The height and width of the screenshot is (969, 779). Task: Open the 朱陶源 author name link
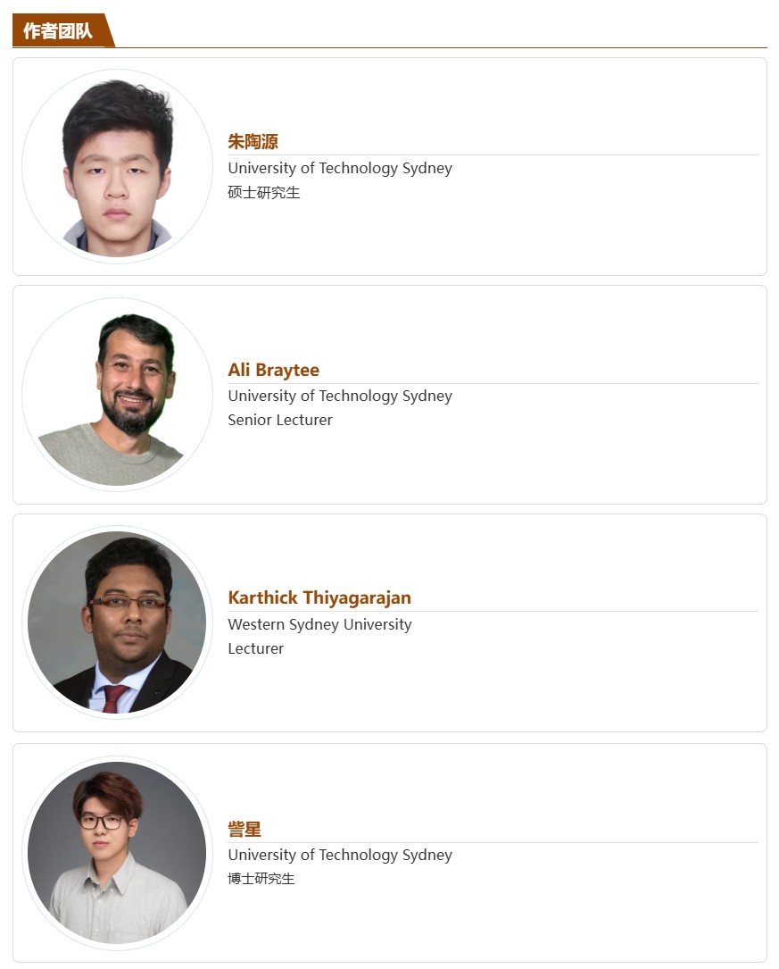[x=253, y=142]
